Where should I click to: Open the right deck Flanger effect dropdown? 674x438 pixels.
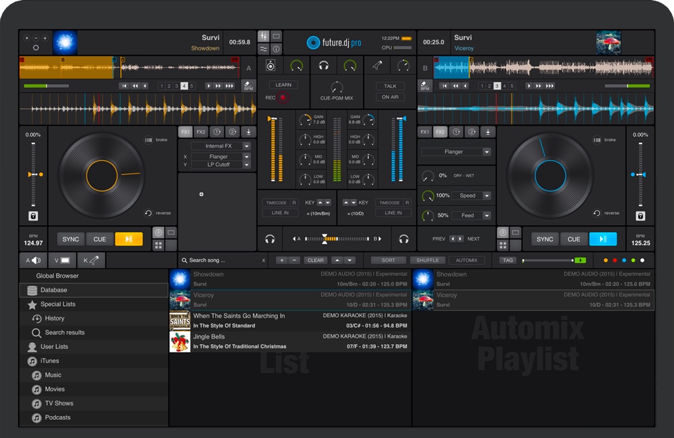[487, 152]
